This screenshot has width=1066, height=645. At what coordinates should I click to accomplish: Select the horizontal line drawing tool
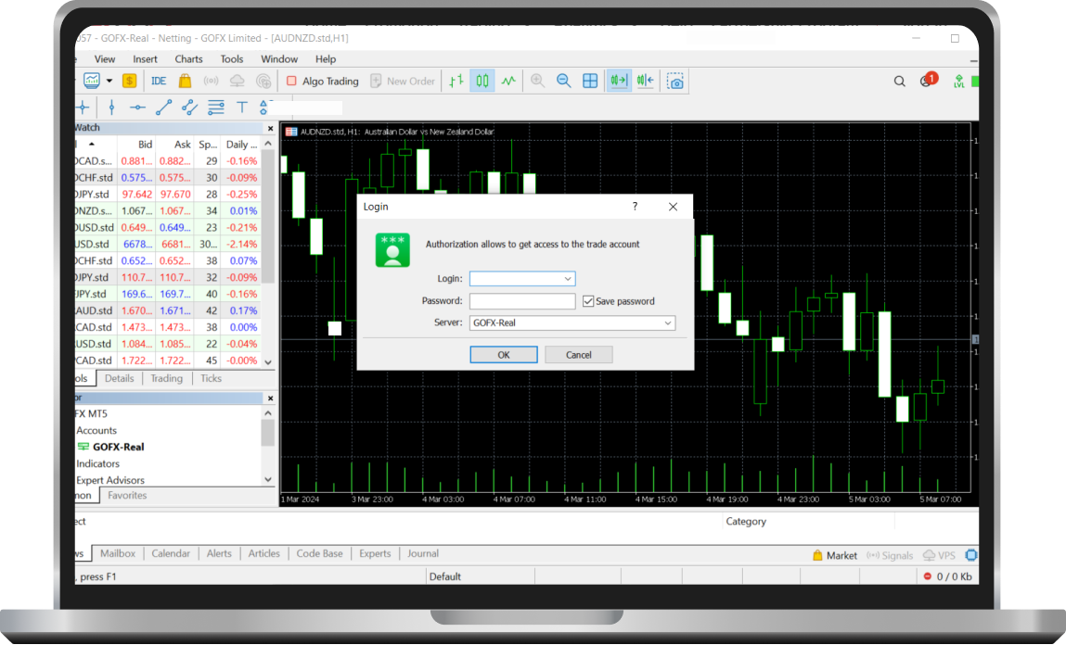coord(137,107)
